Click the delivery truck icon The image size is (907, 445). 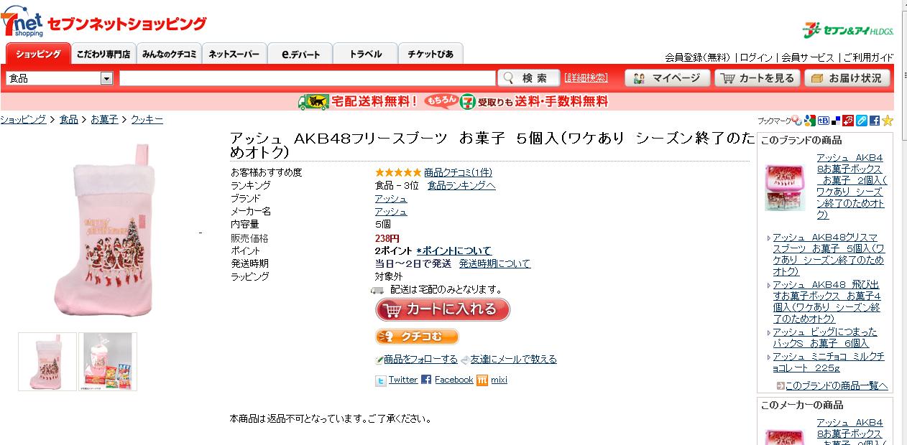377,290
